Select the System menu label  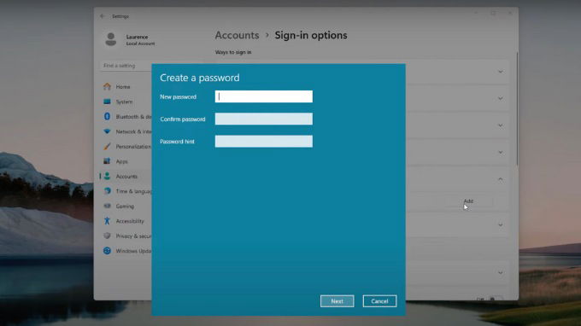click(124, 102)
